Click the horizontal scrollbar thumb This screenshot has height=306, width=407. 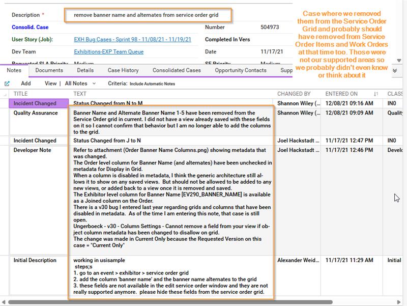click(x=170, y=302)
